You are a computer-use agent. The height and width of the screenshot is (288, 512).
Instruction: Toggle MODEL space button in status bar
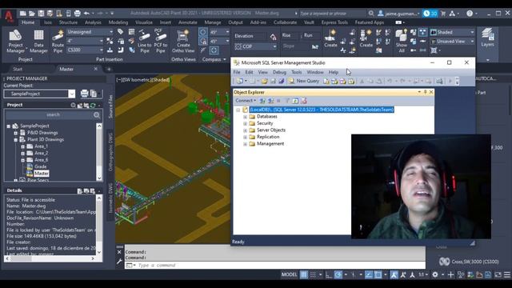tap(290, 274)
